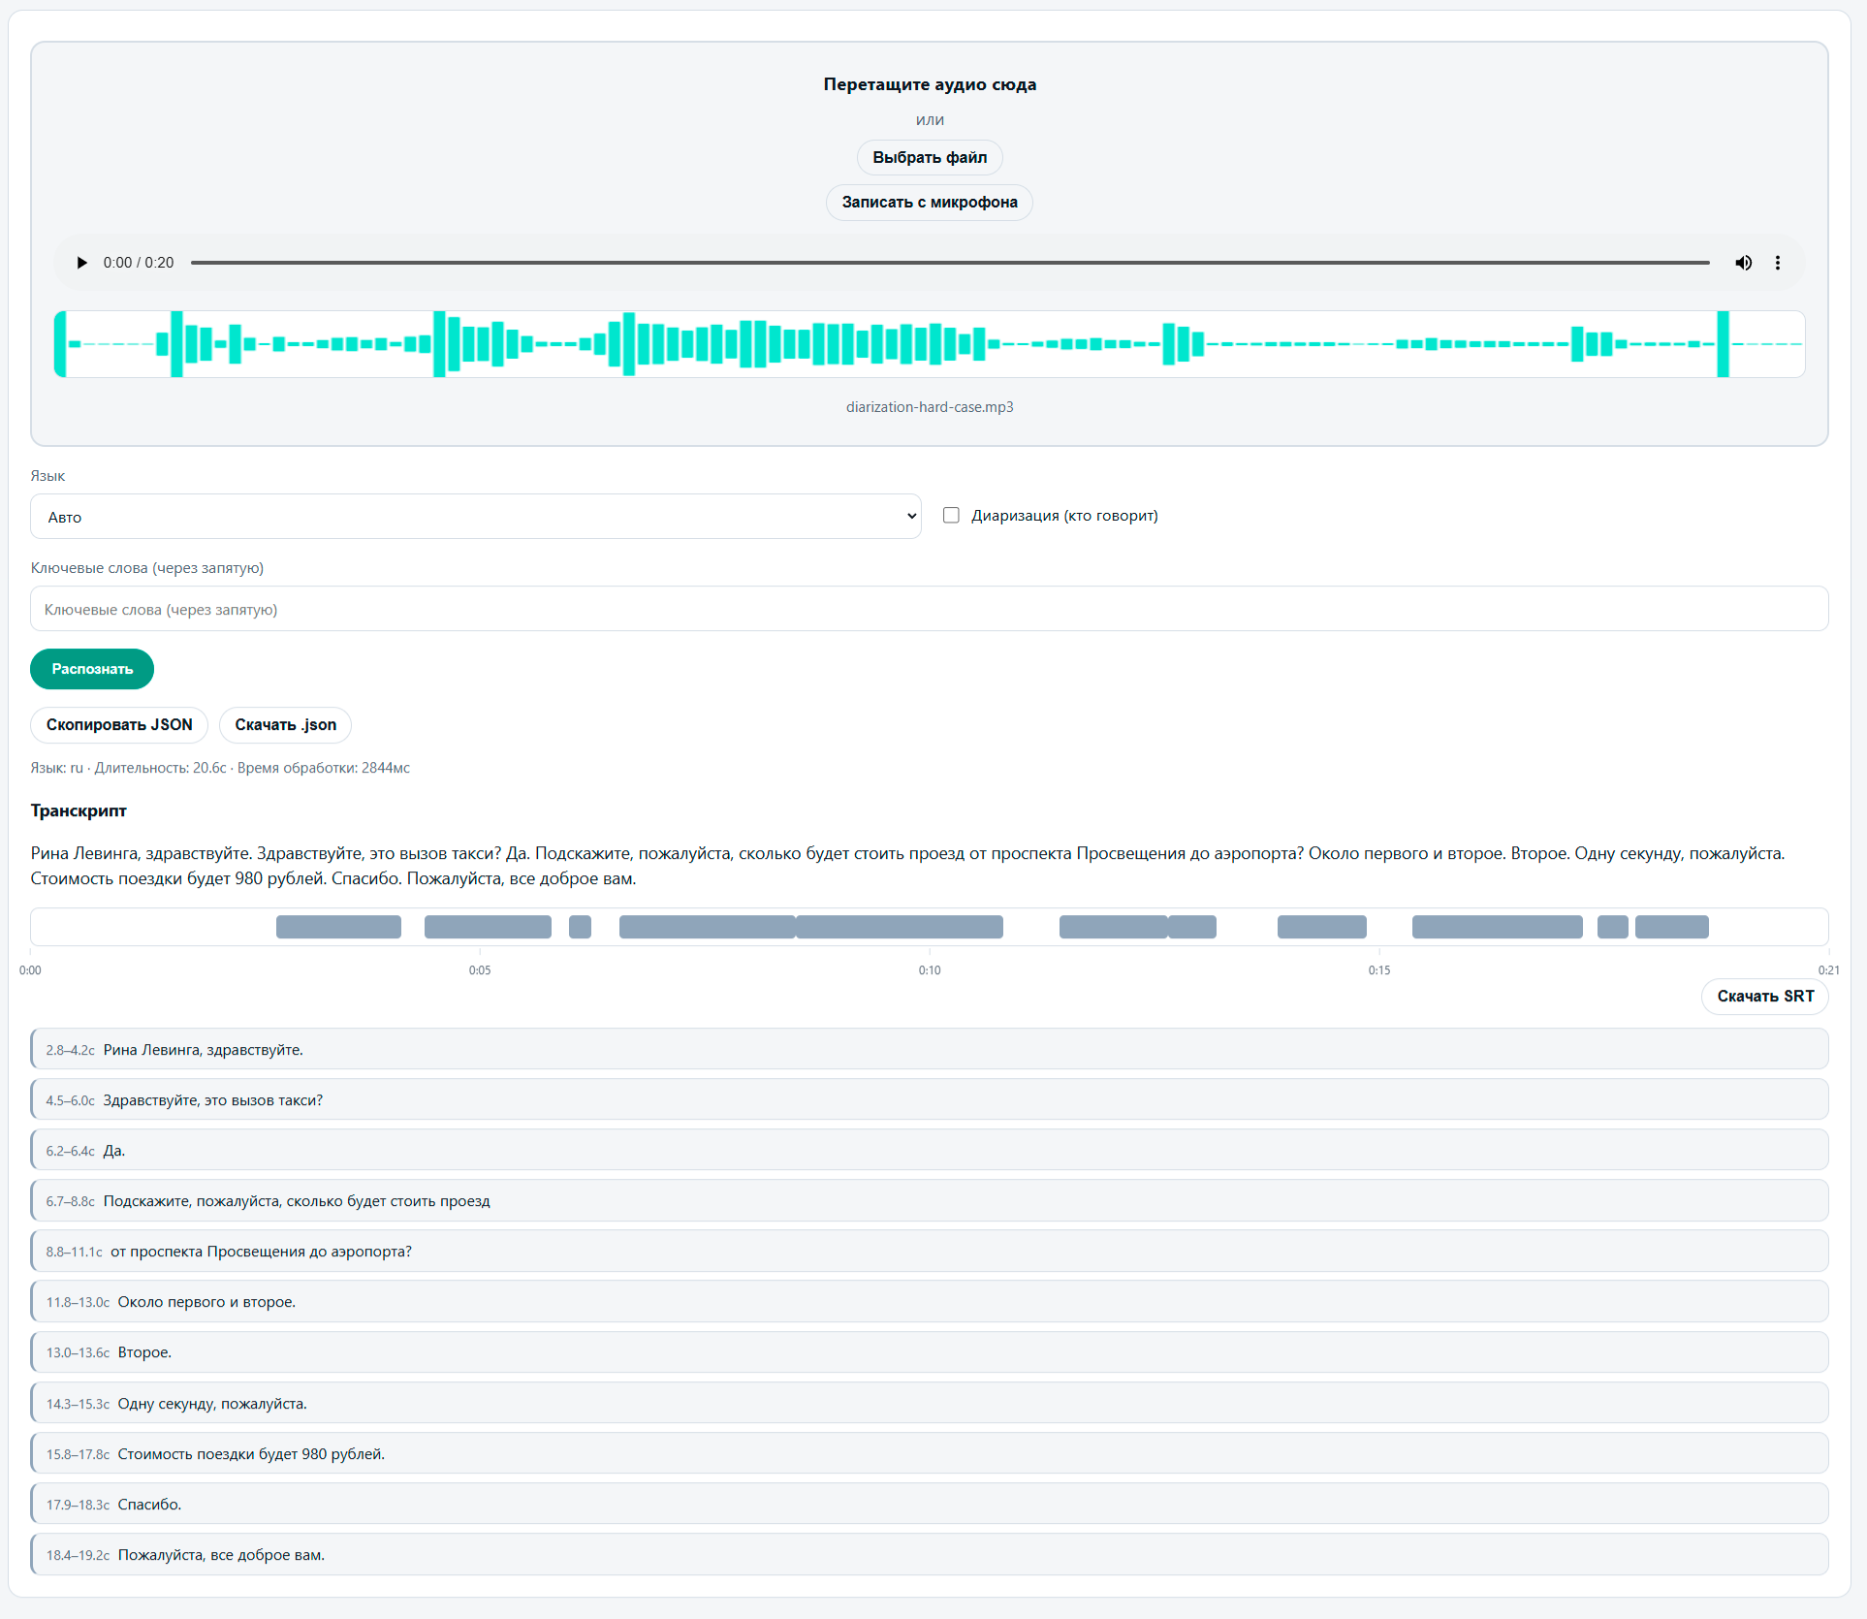Click the green Распознать button
Image resolution: width=1867 pixels, height=1619 pixels.
pos(92,669)
